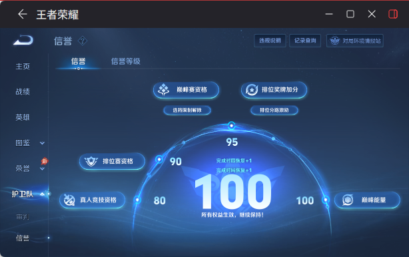409x257 pixels.
Task: Minimize the 王者荣耀 window
Action: (x=329, y=14)
